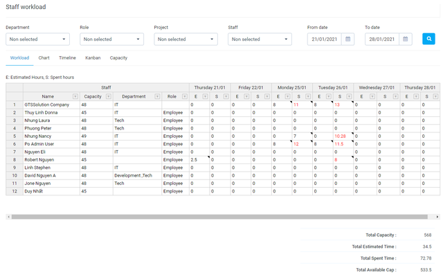443x277 pixels.
Task: Open the Name column filter icon
Action: click(75, 97)
